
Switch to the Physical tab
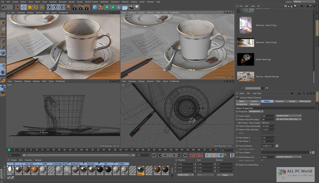coord(279,101)
